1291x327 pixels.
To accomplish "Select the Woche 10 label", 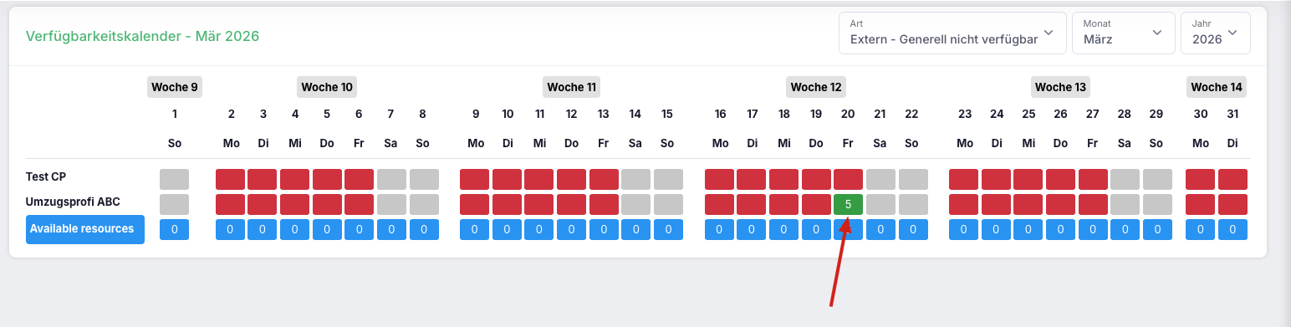I will click(x=327, y=87).
